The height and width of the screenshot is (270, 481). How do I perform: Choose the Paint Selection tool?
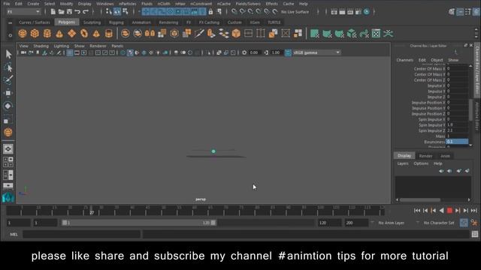[8, 80]
